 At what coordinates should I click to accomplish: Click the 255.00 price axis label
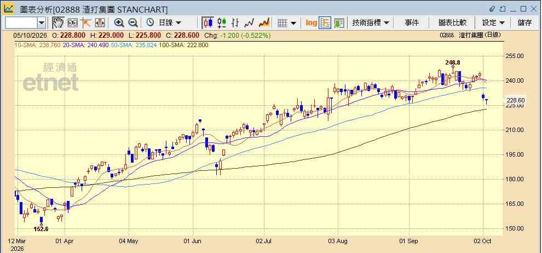(515, 56)
